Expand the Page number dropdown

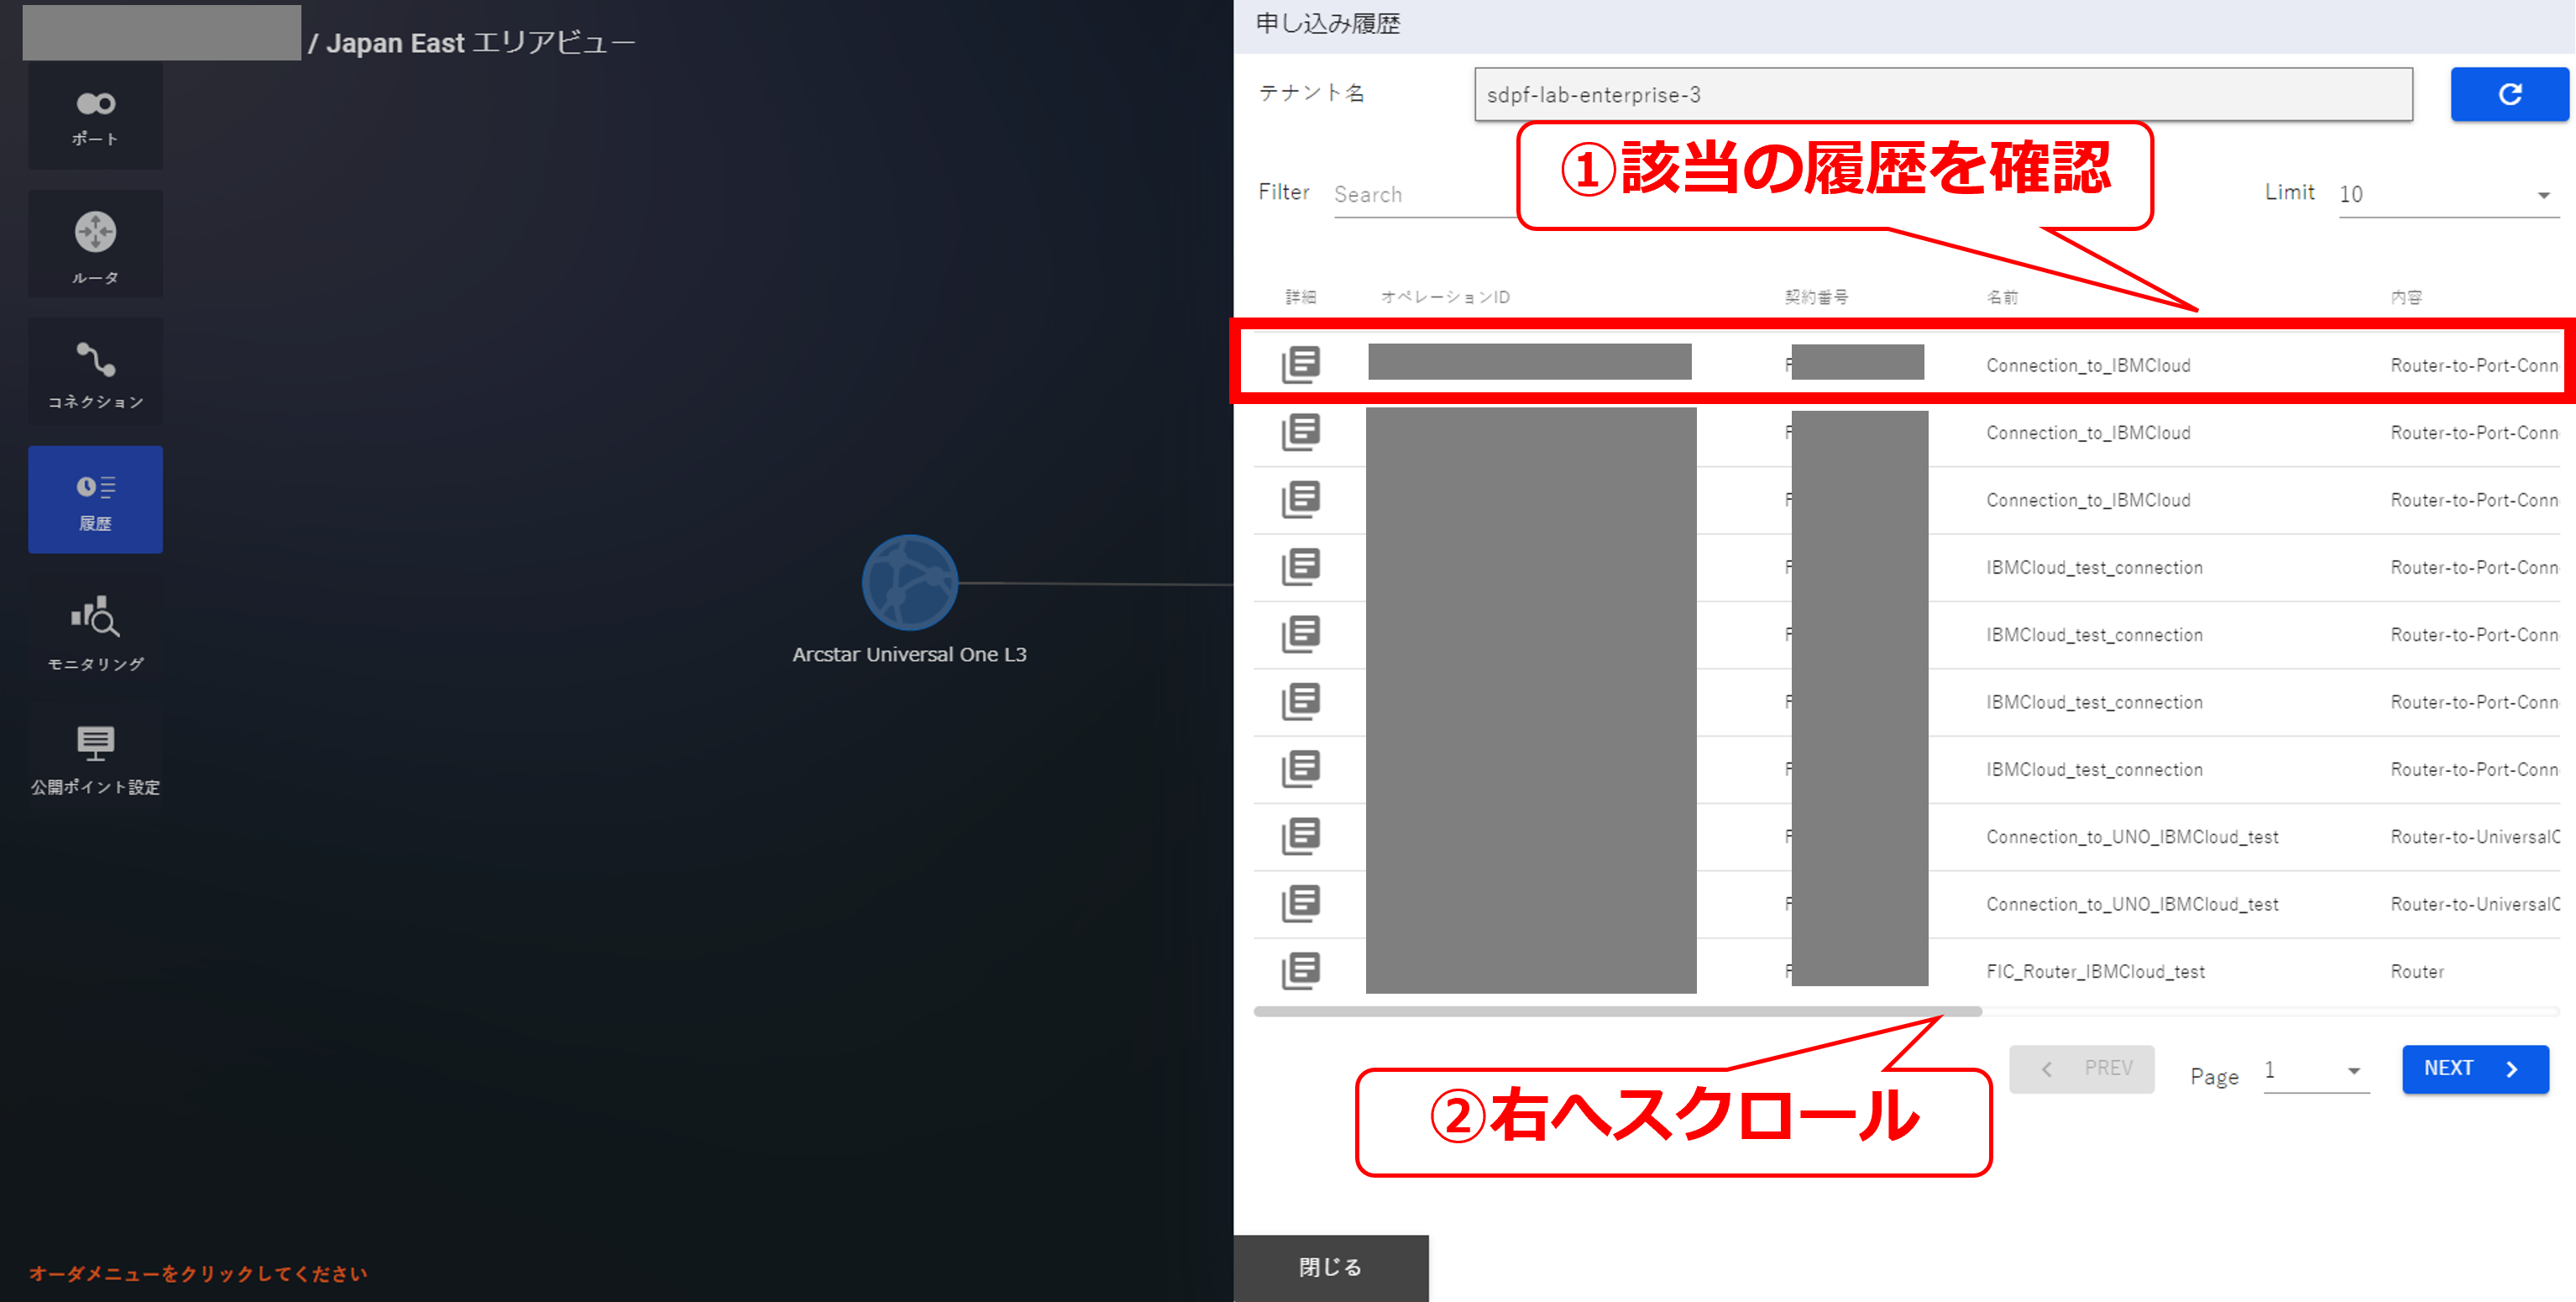click(x=2315, y=1071)
